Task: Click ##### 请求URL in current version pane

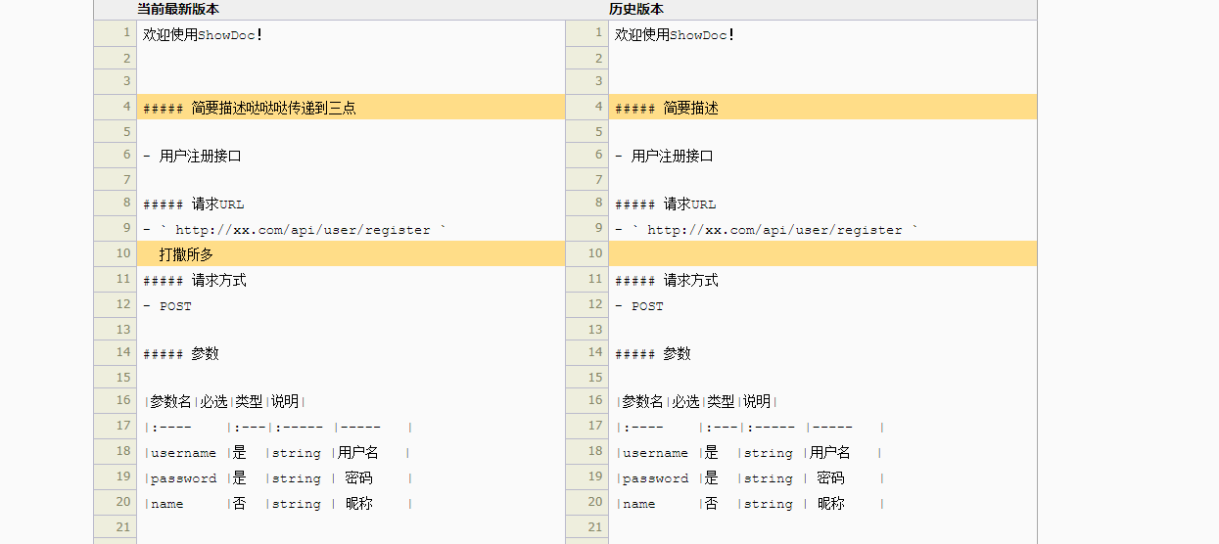Action: coord(194,204)
